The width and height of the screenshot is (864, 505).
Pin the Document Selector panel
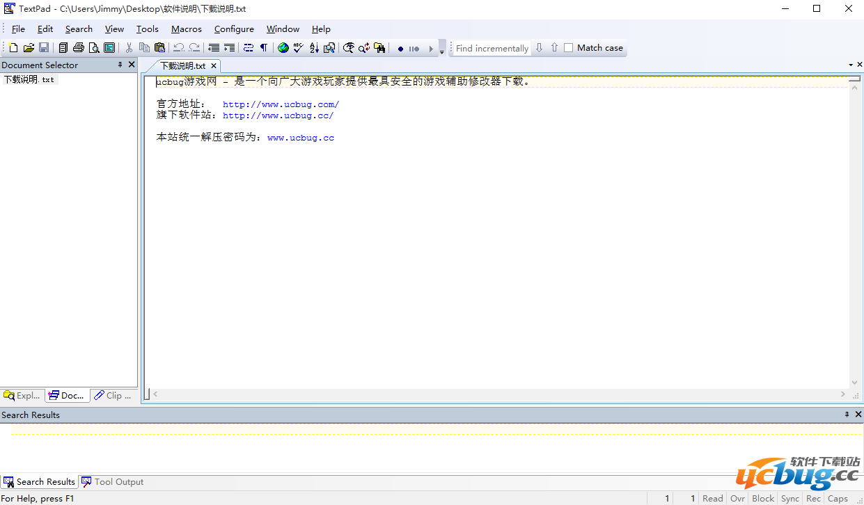point(120,65)
